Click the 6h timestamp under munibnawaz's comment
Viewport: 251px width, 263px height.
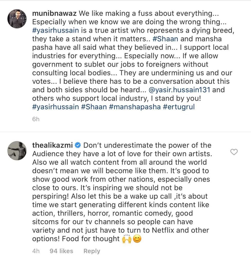[x=36, y=119]
